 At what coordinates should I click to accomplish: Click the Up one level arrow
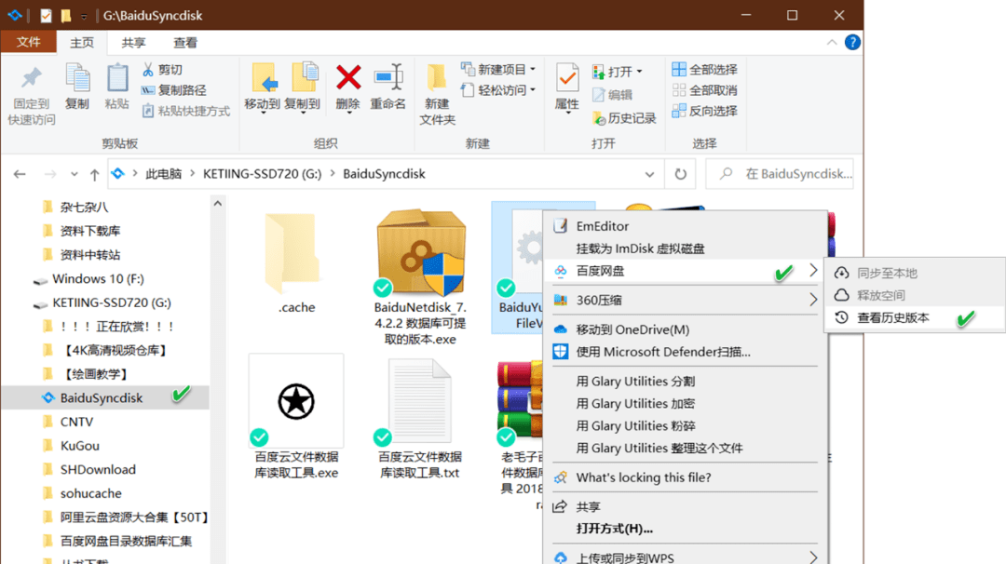[x=94, y=174]
